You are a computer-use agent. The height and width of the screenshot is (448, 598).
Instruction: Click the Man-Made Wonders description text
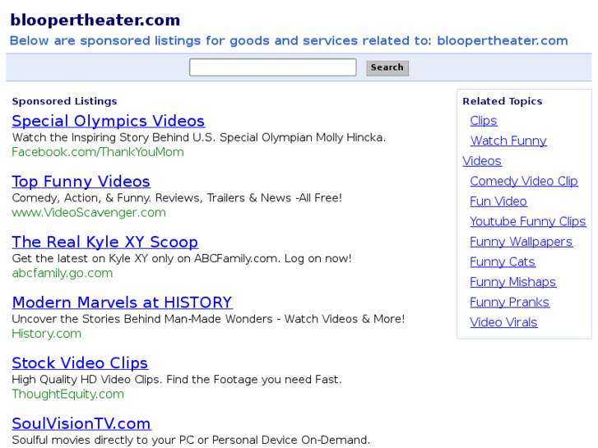(x=208, y=319)
